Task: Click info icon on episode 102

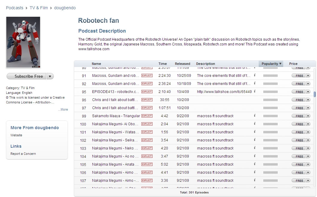Action: [254, 140]
